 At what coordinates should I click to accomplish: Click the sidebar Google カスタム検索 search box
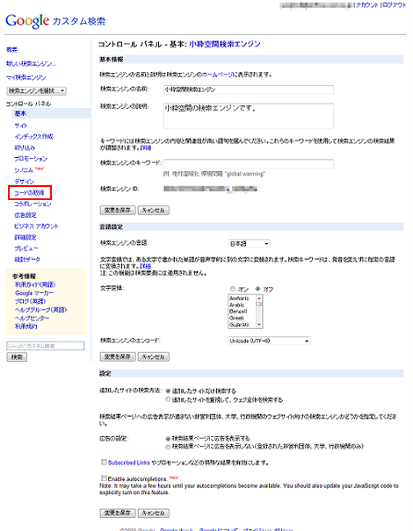pyautogui.click(x=46, y=346)
